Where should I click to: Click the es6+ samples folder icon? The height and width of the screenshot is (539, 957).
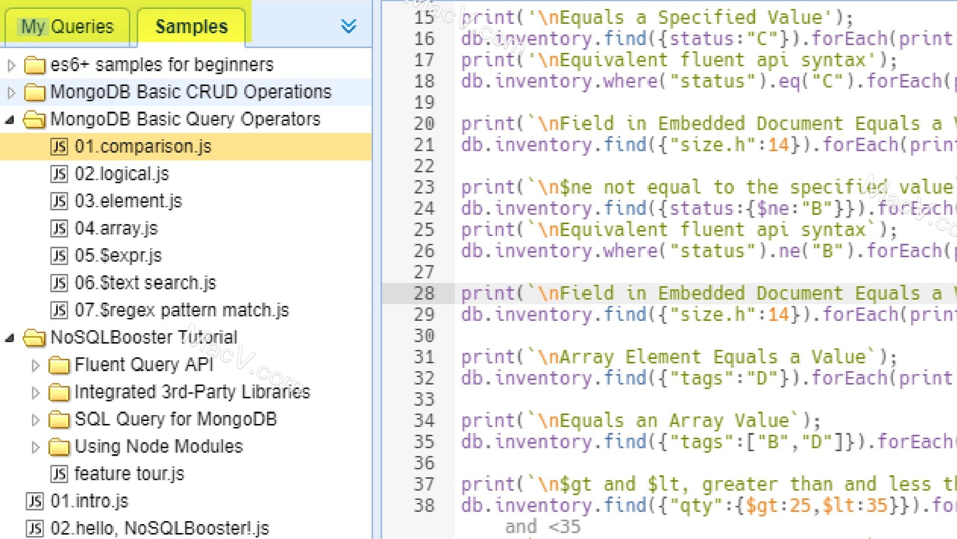(x=34, y=65)
